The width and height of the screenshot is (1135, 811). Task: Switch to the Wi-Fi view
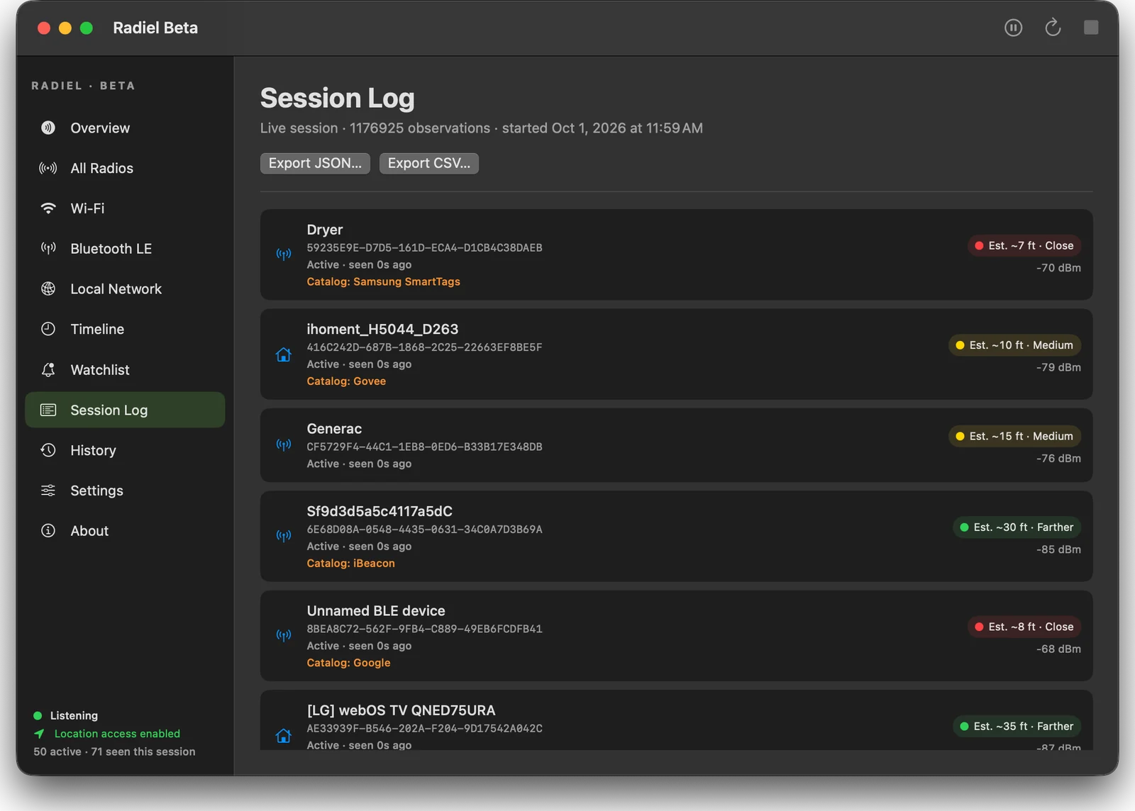[125, 208]
